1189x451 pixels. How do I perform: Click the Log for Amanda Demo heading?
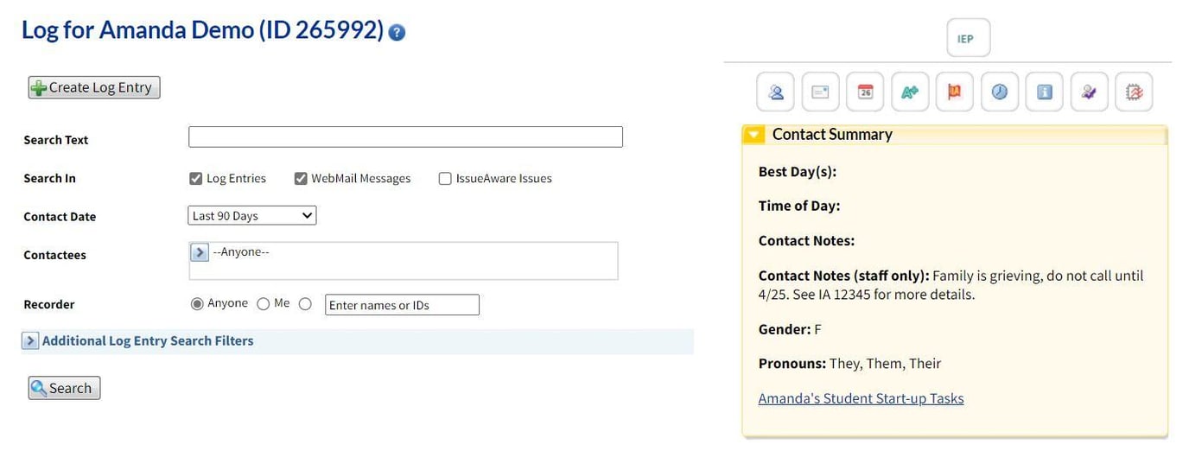pyautogui.click(x=202, y=30)
